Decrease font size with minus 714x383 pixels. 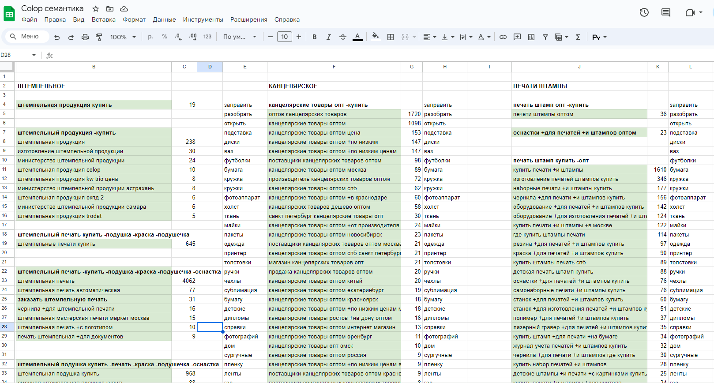[x=271, y=37]
